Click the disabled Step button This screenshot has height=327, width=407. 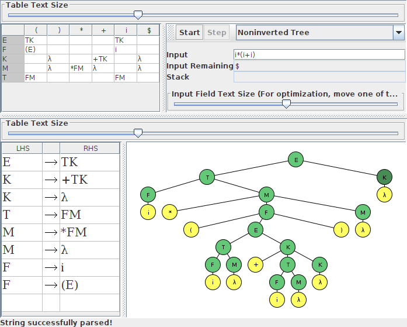tap(217, 33)
